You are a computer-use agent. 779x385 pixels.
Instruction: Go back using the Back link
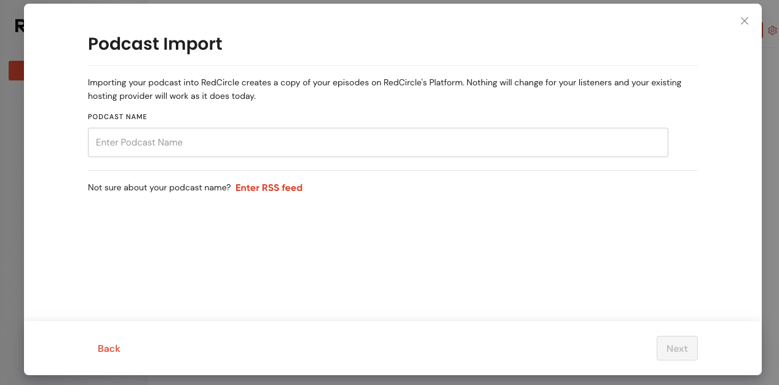point(109,349)
